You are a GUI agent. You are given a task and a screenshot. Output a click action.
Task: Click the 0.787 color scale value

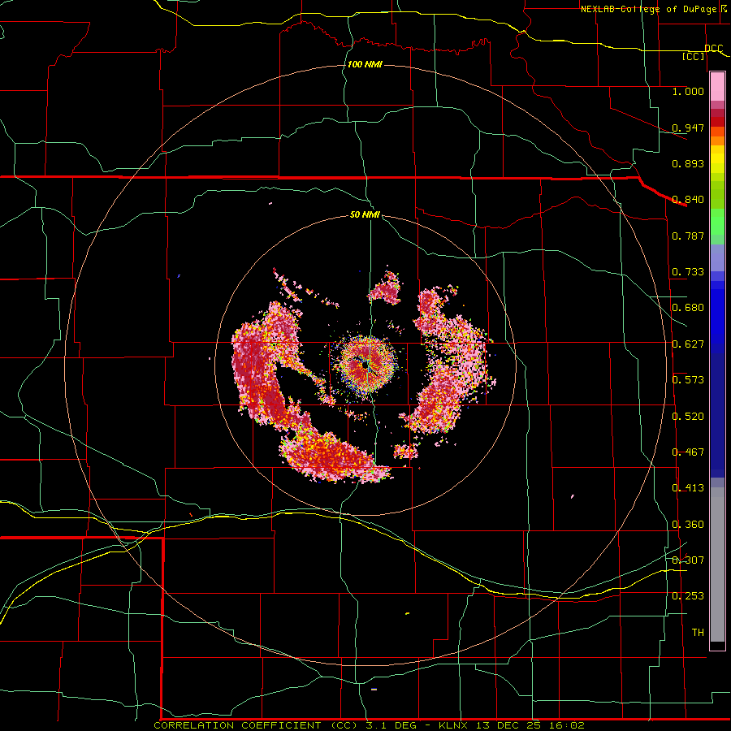coord(688,236)
